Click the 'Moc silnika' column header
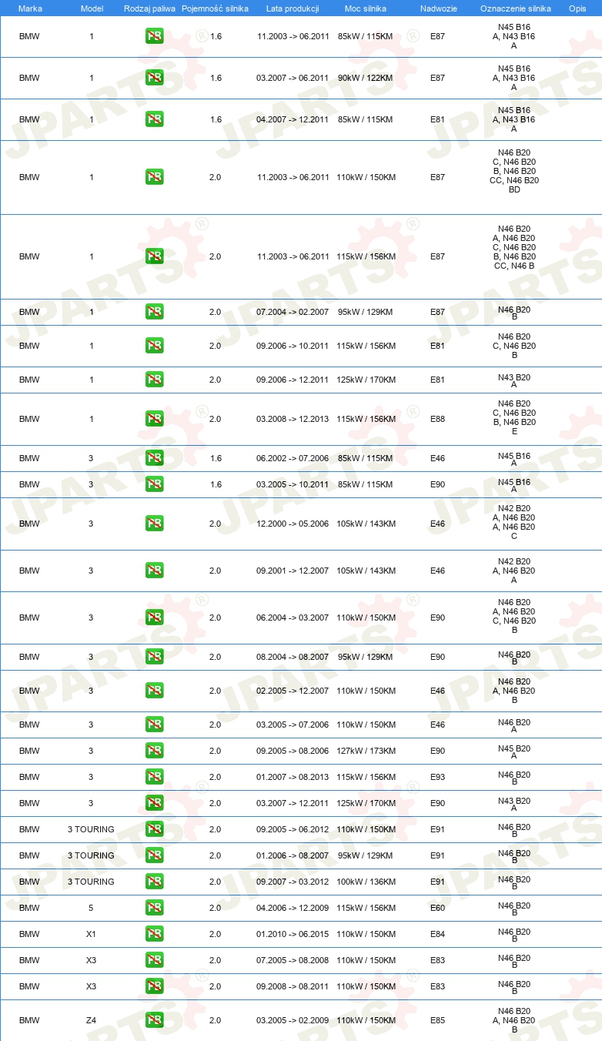 click(x=366, y=8)
